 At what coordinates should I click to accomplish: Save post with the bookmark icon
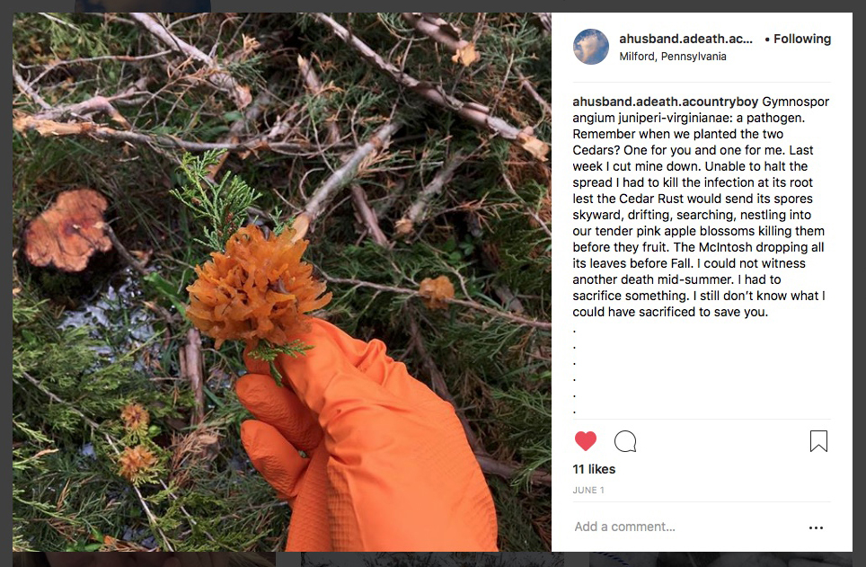pyautogui.click(x=818, y=441)
